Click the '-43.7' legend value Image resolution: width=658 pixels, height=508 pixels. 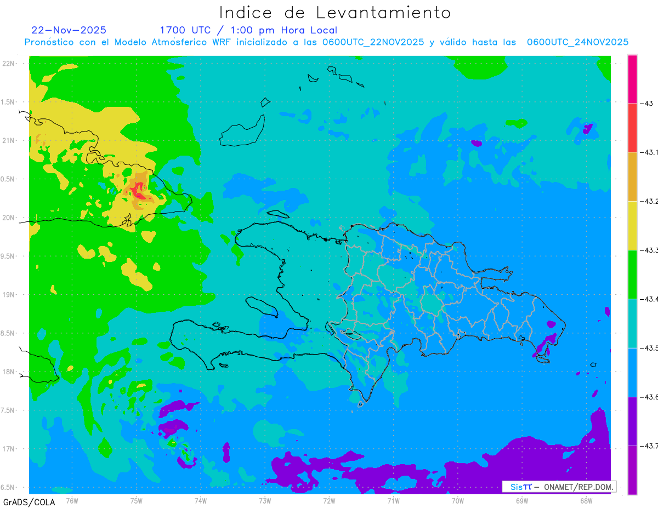point(649,446)
